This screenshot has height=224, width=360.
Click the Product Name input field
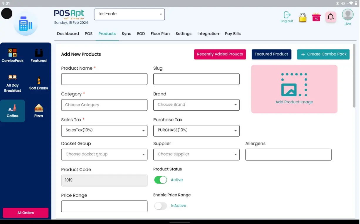pyautogui.click(x=104, y=79)
